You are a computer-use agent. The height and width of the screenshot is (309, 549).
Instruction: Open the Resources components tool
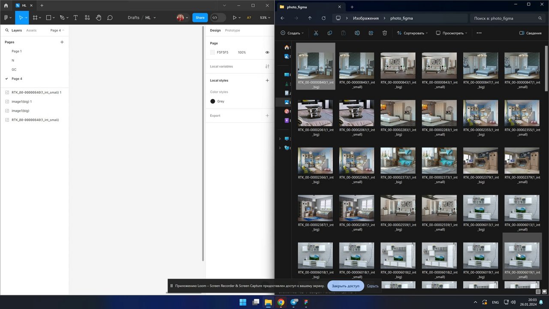coord(87,18)
